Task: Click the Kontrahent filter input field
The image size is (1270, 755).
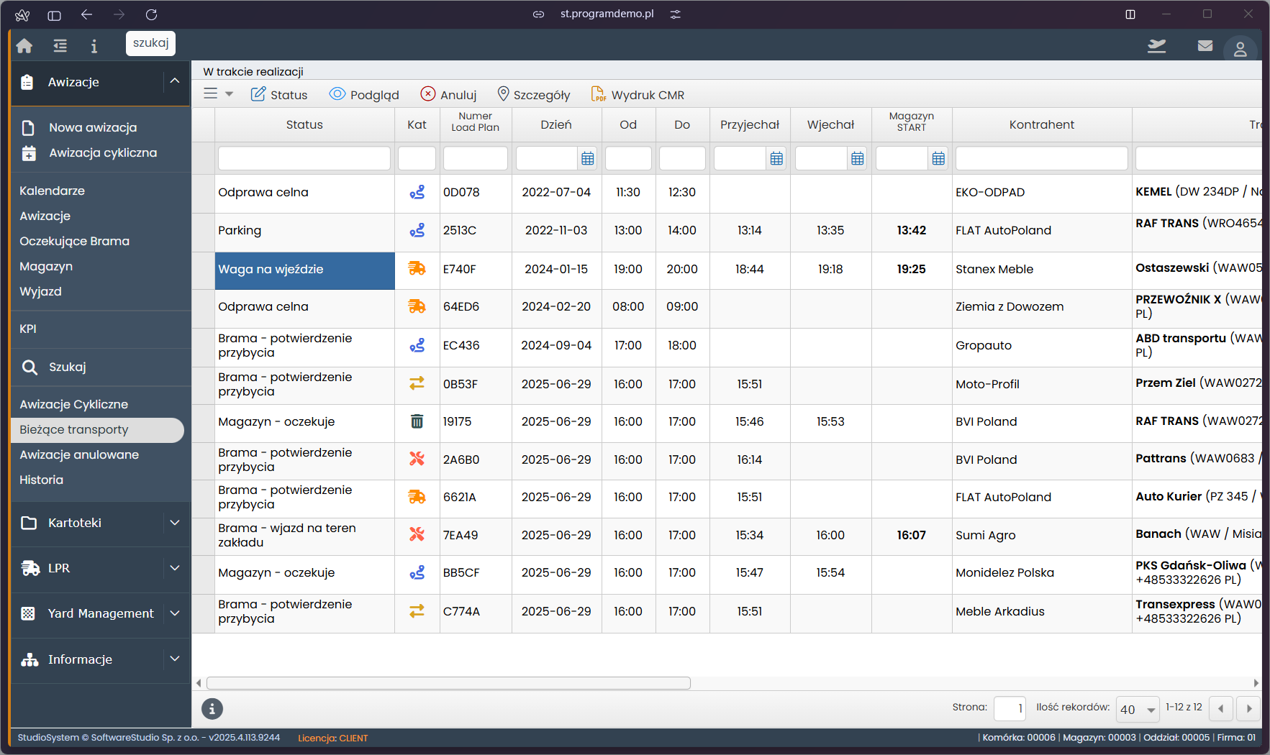Action: [1041, 159]
